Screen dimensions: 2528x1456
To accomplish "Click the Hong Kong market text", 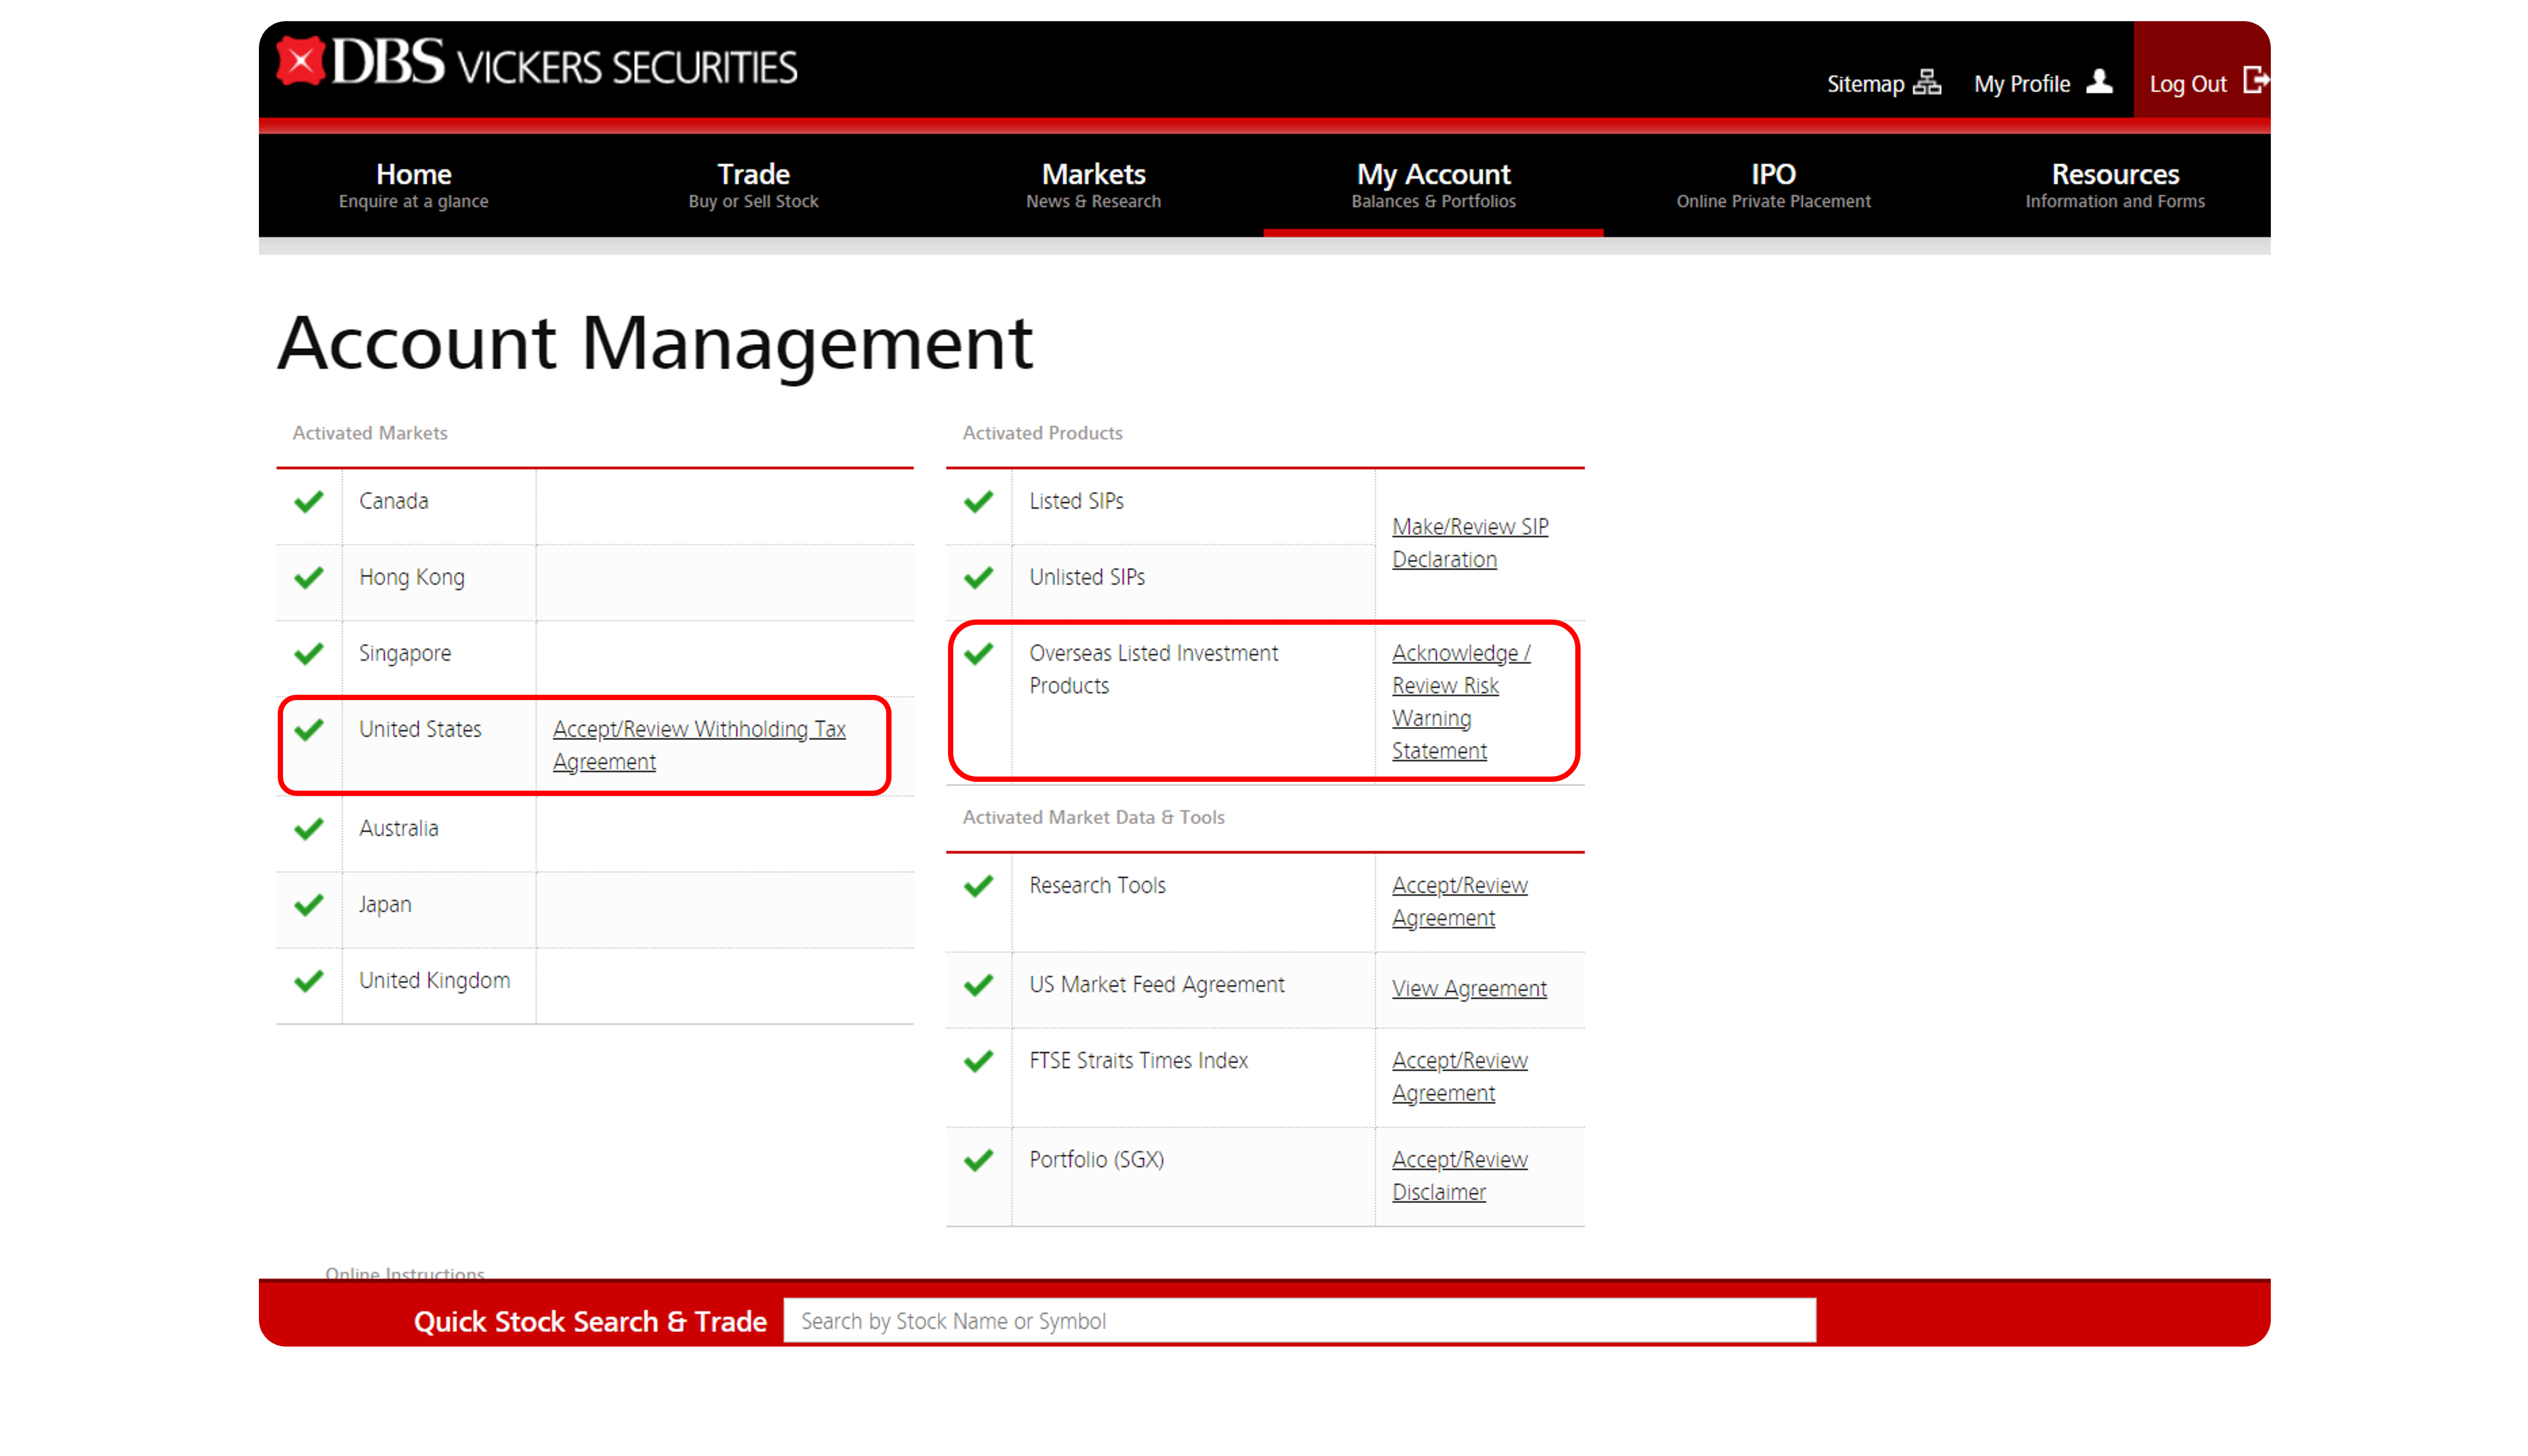I will coord(412,577).
